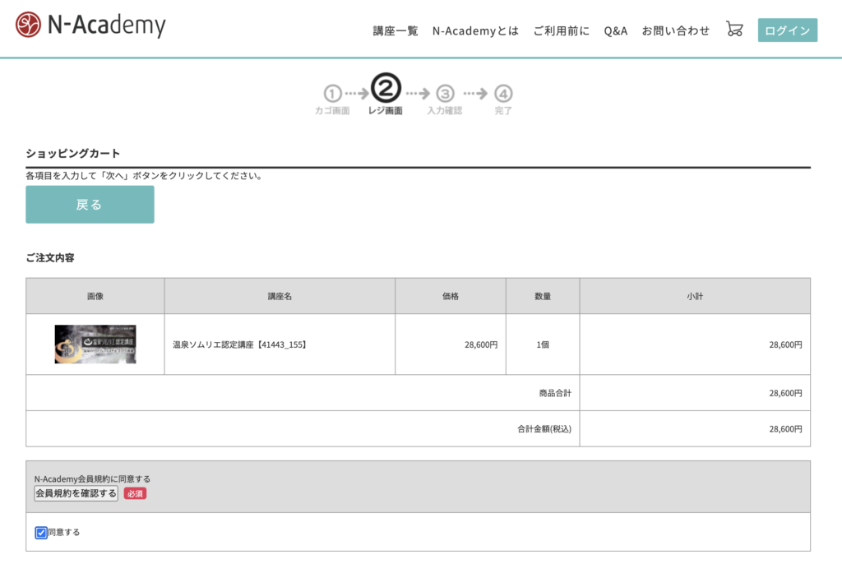Click the 必須 required badge
This screenshot has width=842, height=564.
click(x=135, y=493)
